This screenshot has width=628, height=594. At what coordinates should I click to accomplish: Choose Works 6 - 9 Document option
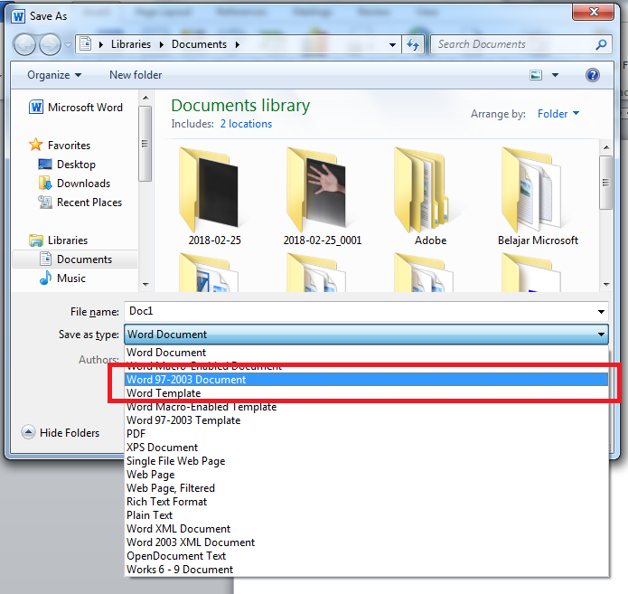click(366, 570)
